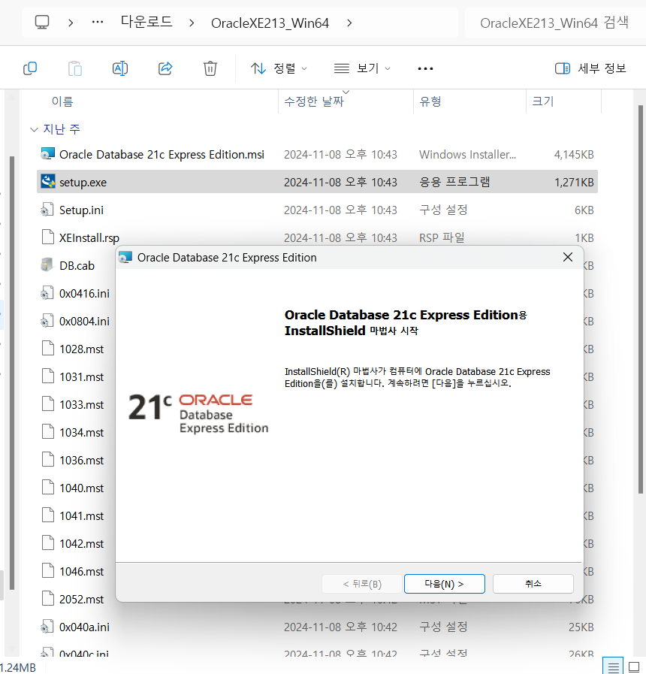
Task: Select the Setup.ini file
Action: click(x=81, y=210)
